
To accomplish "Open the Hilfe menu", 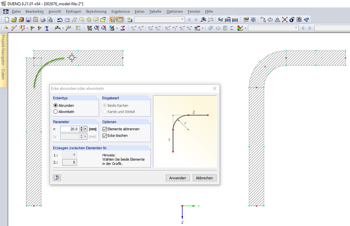I will (x=209, y=11).
